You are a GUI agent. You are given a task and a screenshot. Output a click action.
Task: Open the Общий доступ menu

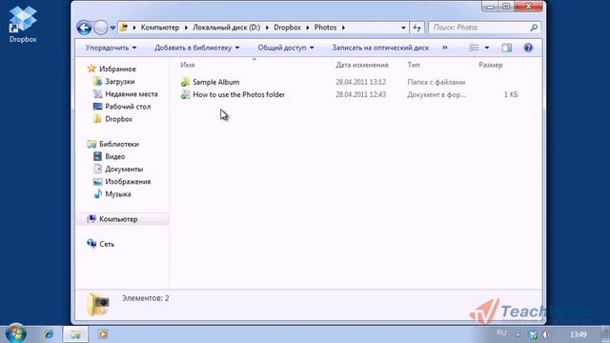coord(286,48)
